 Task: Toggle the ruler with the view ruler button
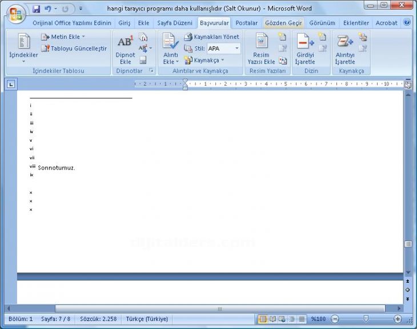(x=408, y=85)
